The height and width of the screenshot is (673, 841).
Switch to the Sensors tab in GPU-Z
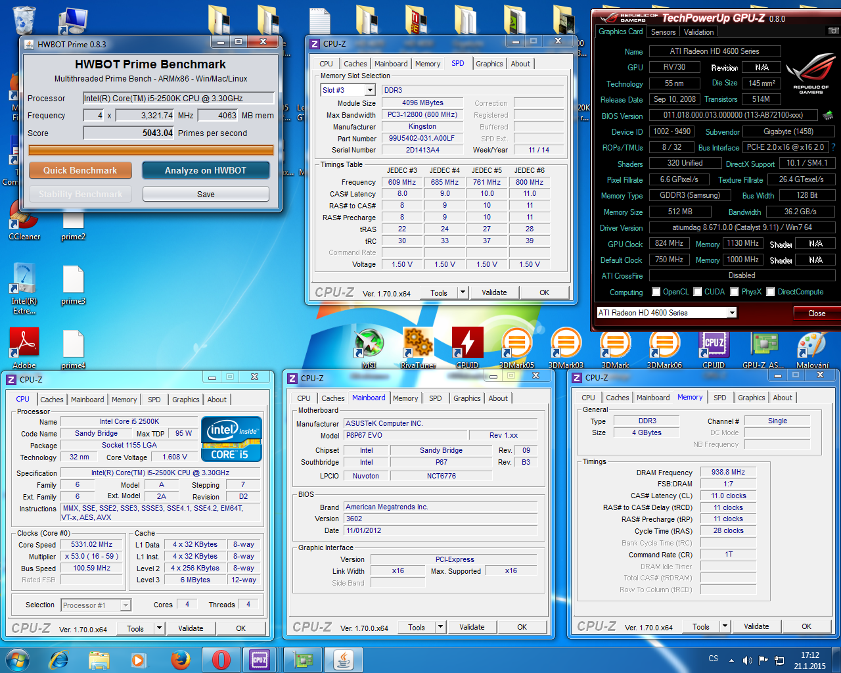point(663,32)
